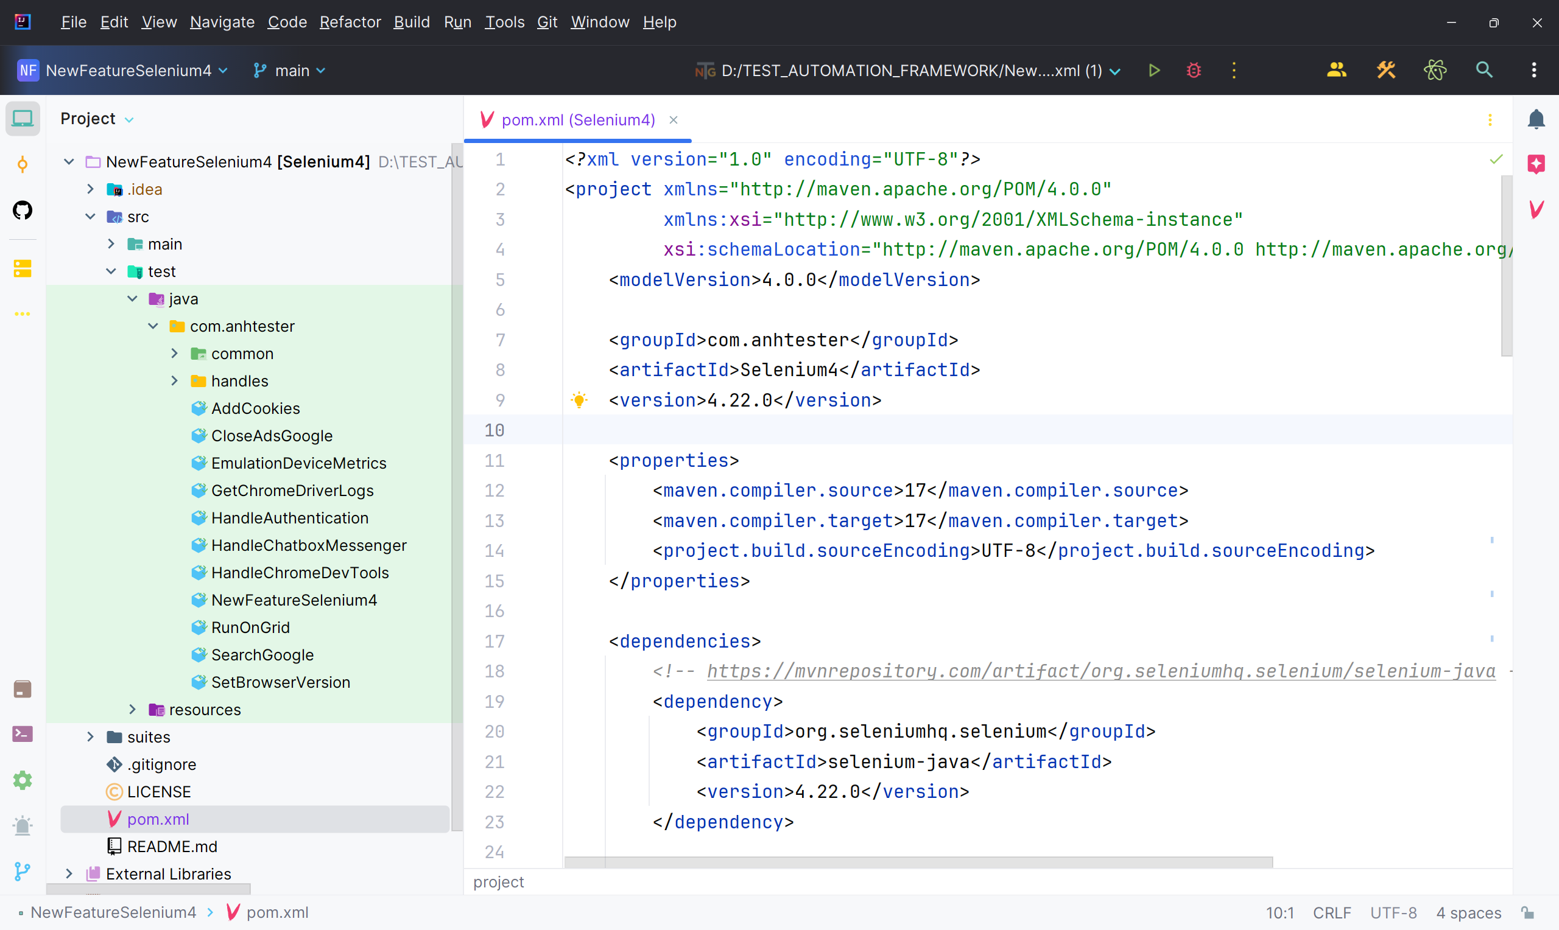Click the yellow lightbulb suggestion icon line 9
The width and height of the screenshot is (1559, 930).
pyautogui.click(x=578, y=400)
